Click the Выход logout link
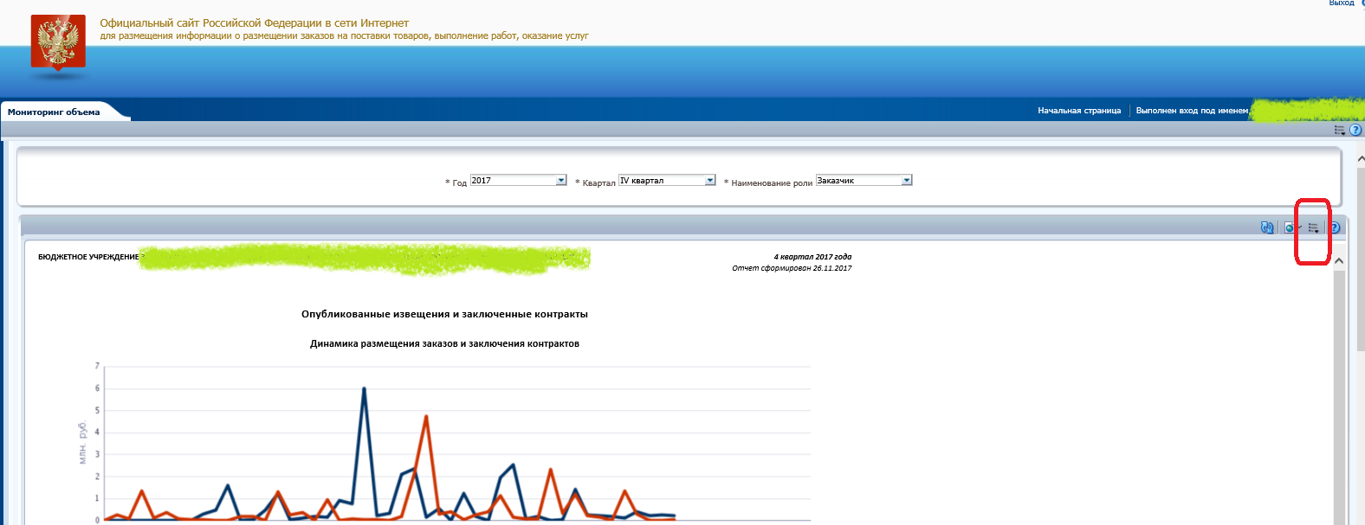Screen dimensions: 1365x525 [x=1341, y=3]
